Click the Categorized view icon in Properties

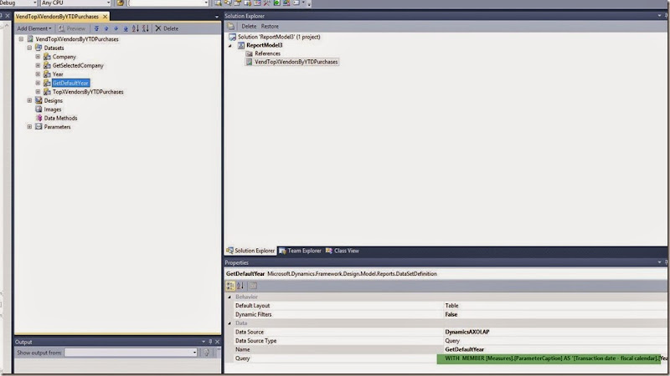click(230, 286)
